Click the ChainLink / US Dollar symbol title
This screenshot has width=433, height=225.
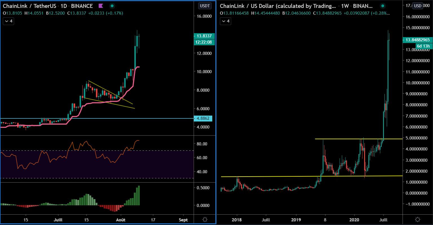pos(278,6)
